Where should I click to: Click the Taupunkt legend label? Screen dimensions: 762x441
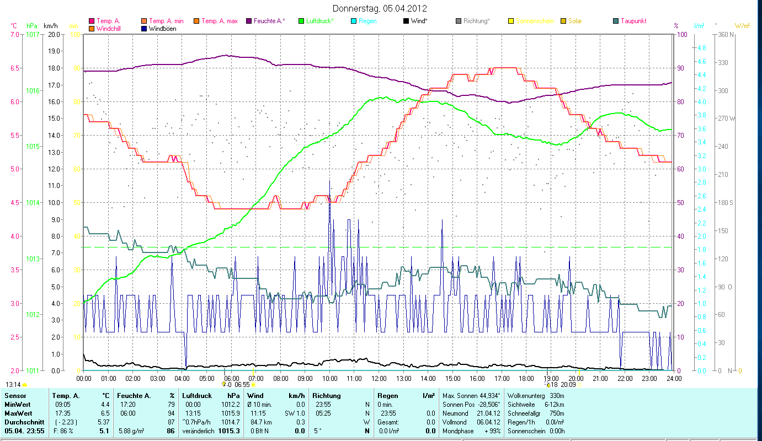(633, 21)
